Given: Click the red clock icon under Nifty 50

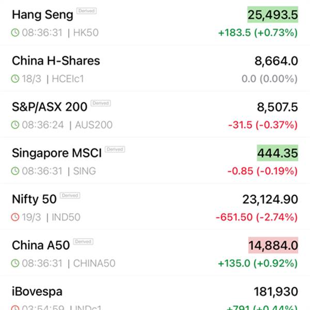Looking at the screenshot, I should (x=16, y=217).
